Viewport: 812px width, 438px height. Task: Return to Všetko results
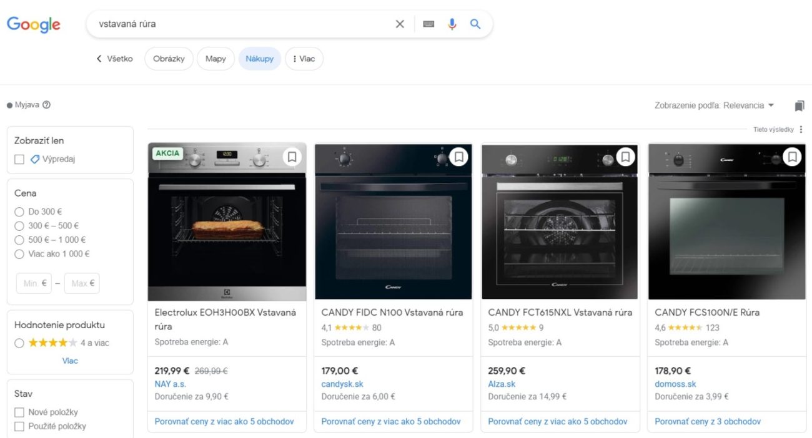pyautogui.click(x=120, y=59)
